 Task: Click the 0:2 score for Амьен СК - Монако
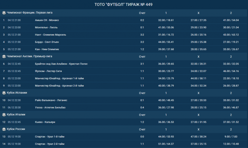(x=142, y=20)
